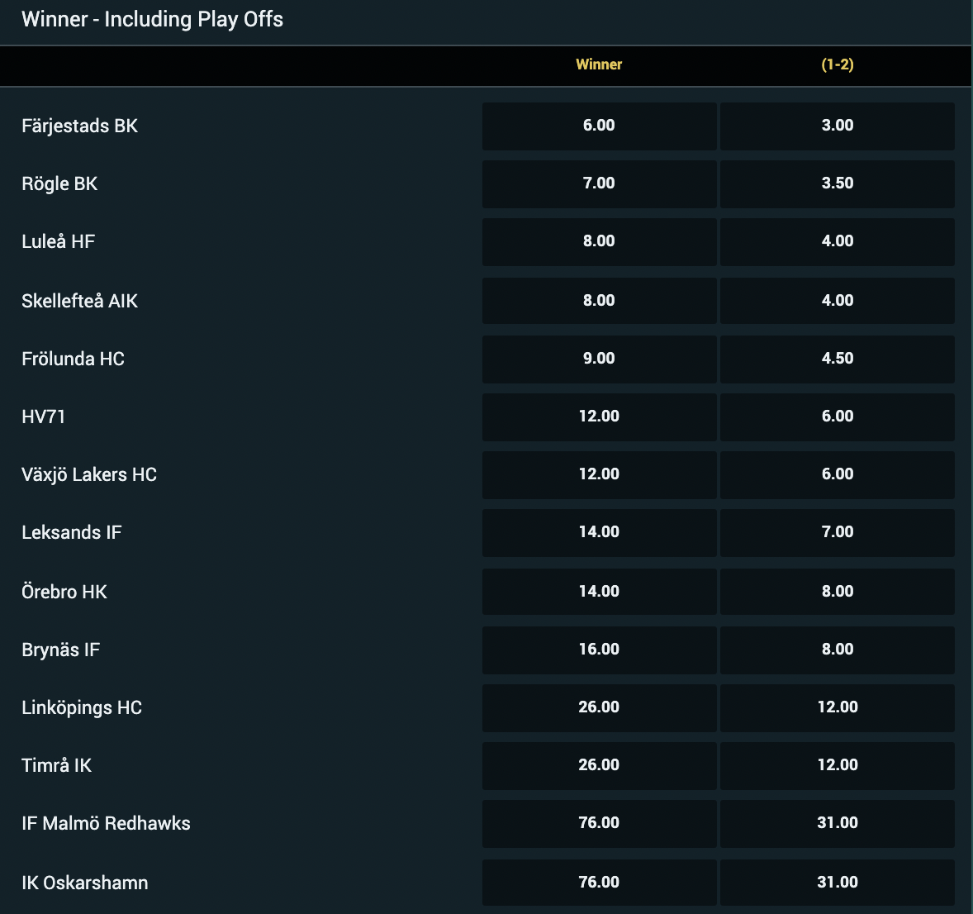Pick Växjö Lakers HC (1-2) odds
The image size is (973, 914).
coord(837,474)
